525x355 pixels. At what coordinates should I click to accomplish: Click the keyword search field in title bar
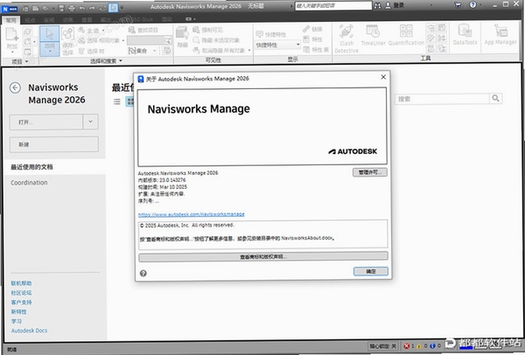click(333, 6)
